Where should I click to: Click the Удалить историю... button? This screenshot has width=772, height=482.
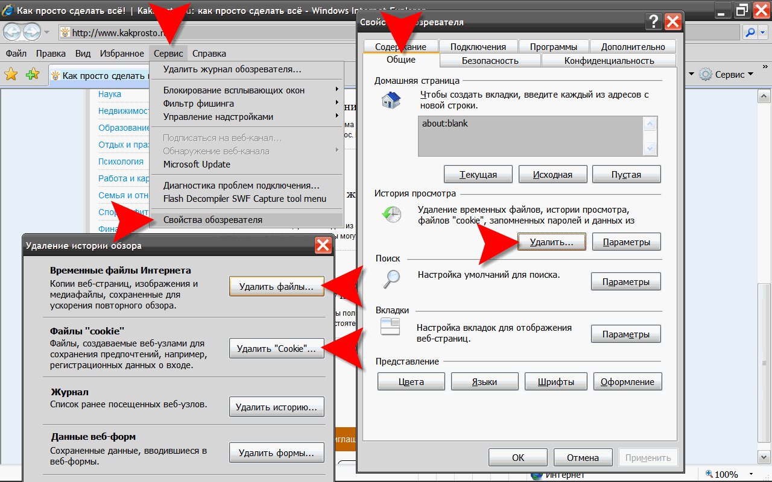pyautogui.click(x=277, y=407)
